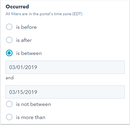Select the 'is not between' radio button
Screen dimensions: 130x125
pyautogui.click(x=9, y=104)
